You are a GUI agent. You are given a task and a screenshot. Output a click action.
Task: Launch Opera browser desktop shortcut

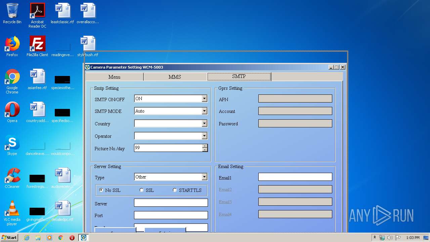(x=12, y=112)
